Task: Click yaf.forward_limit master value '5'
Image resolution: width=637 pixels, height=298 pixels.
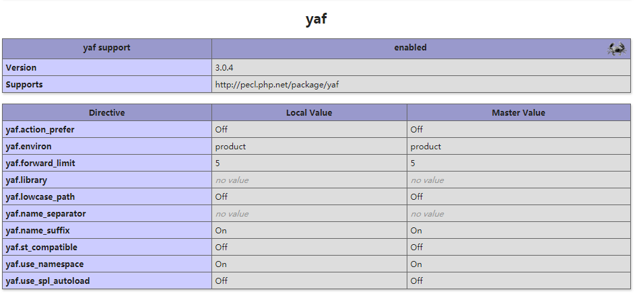Action: pos(413,163)
